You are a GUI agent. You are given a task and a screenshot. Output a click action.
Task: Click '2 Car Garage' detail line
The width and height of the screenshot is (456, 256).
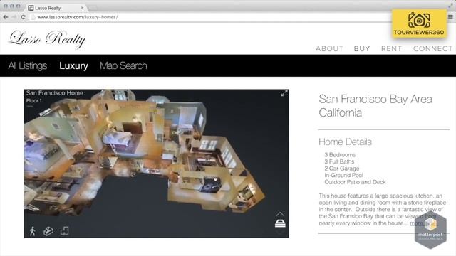click(342, 169)
